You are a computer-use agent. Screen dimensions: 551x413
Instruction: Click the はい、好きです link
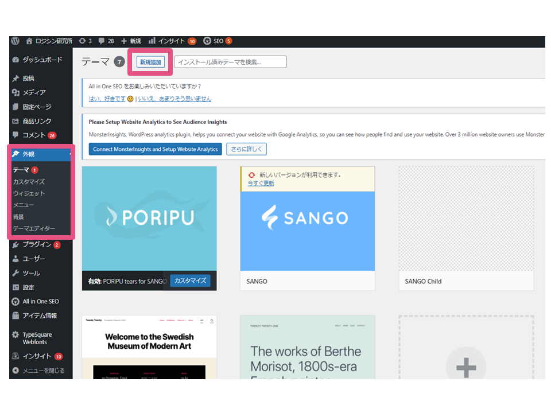pyautogui.click(x=107, y=99)
